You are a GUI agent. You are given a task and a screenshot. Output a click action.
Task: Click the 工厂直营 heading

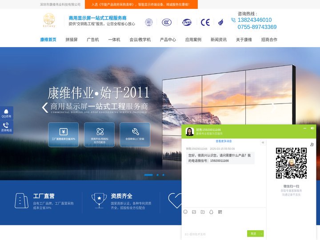(x=44, y=196)
